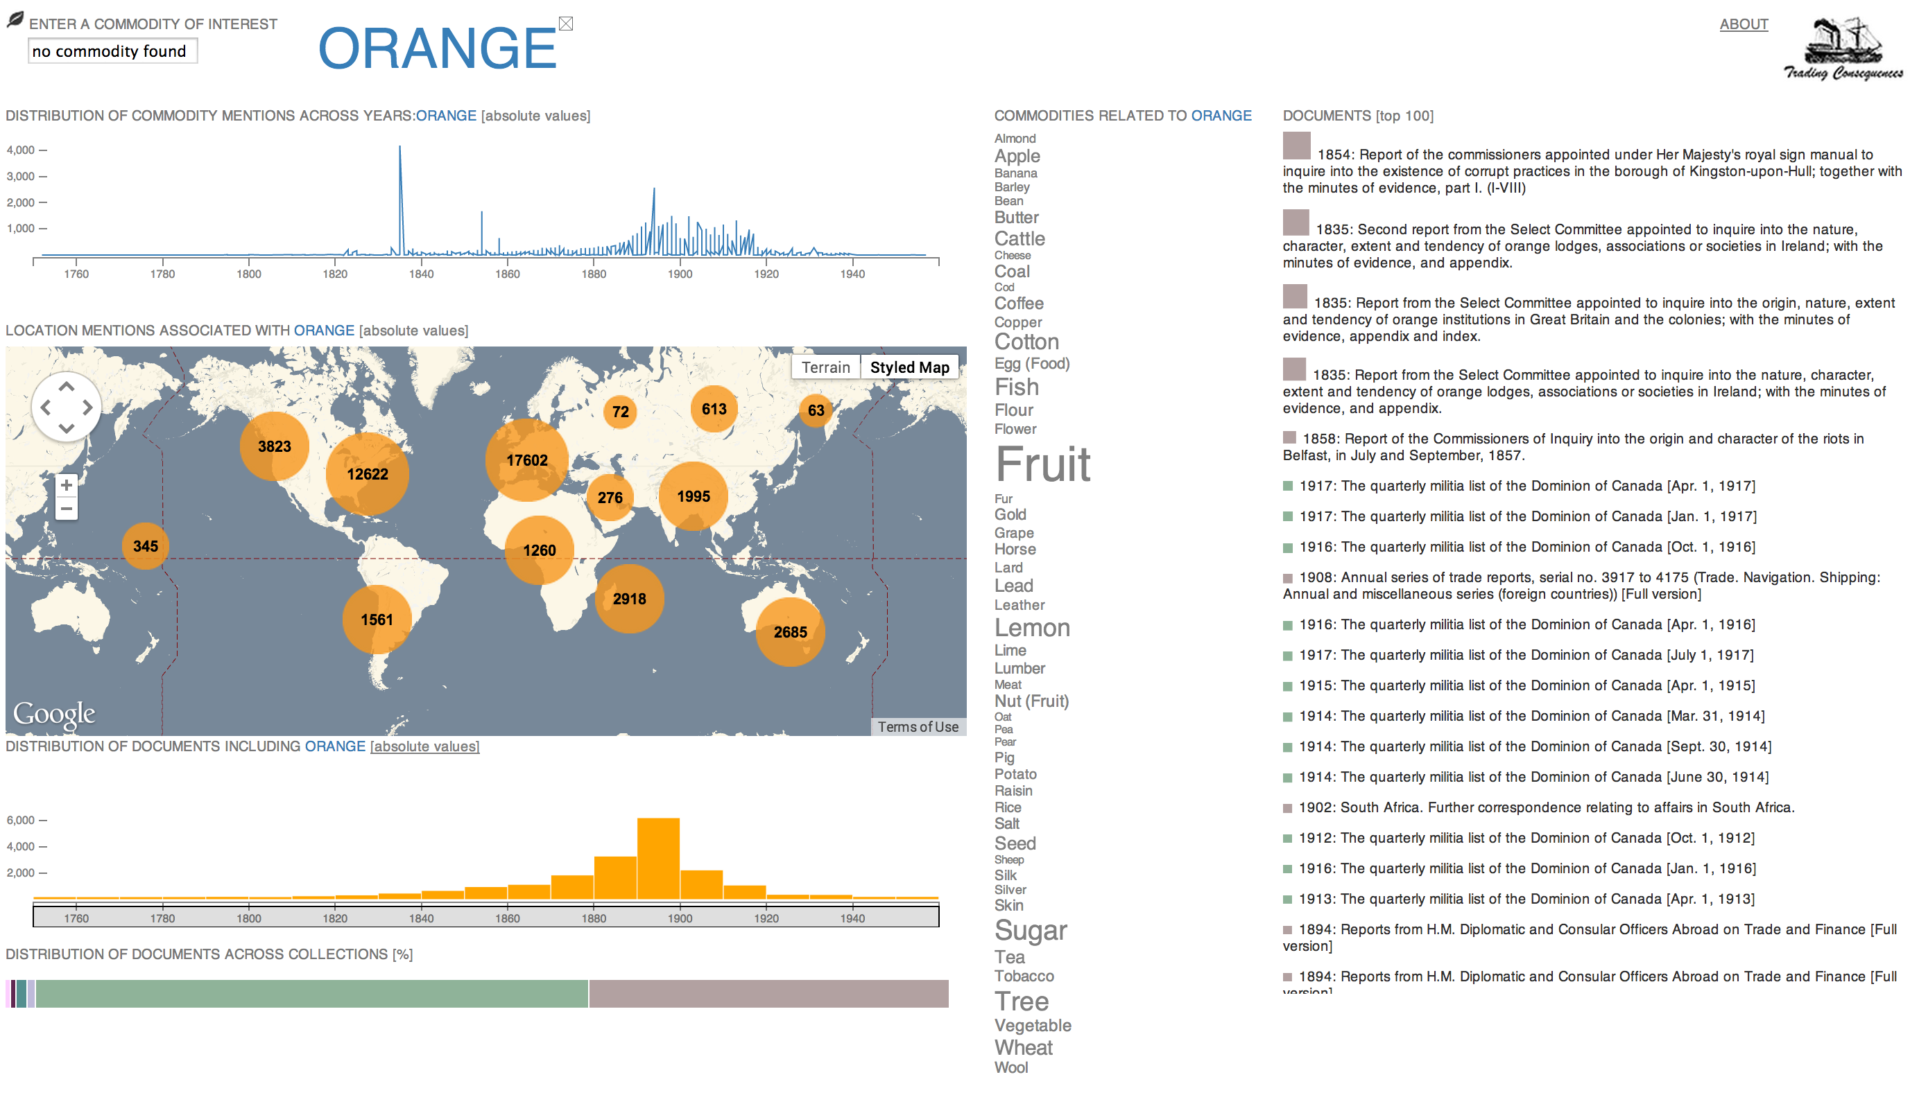The width and height of the screenshot is (1910, 1113).
Task: Pan the map right with arrow control
Action: point(88,407)
